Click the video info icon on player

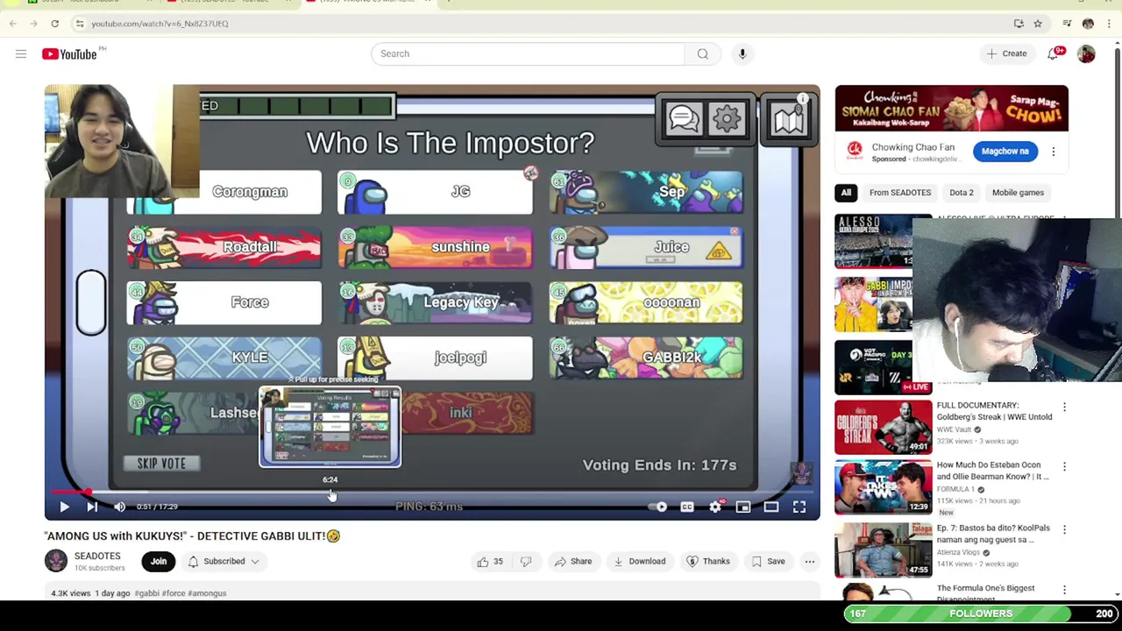[802, 98]
